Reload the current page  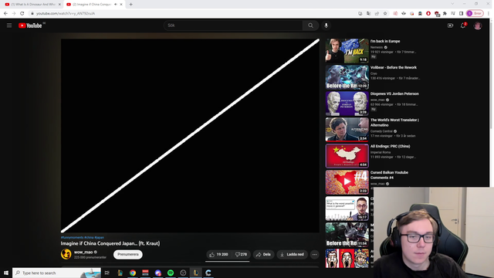click(22, 13)
